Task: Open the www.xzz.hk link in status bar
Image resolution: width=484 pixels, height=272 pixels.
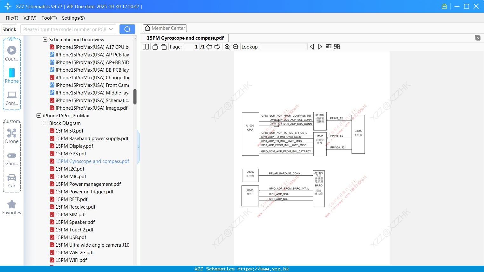Action: pos(263,269)
